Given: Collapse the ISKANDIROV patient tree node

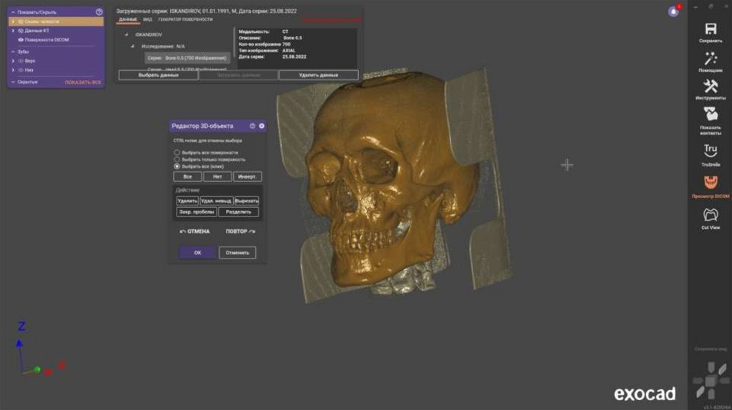Looking at the screenshot, I should click(127, 34).
